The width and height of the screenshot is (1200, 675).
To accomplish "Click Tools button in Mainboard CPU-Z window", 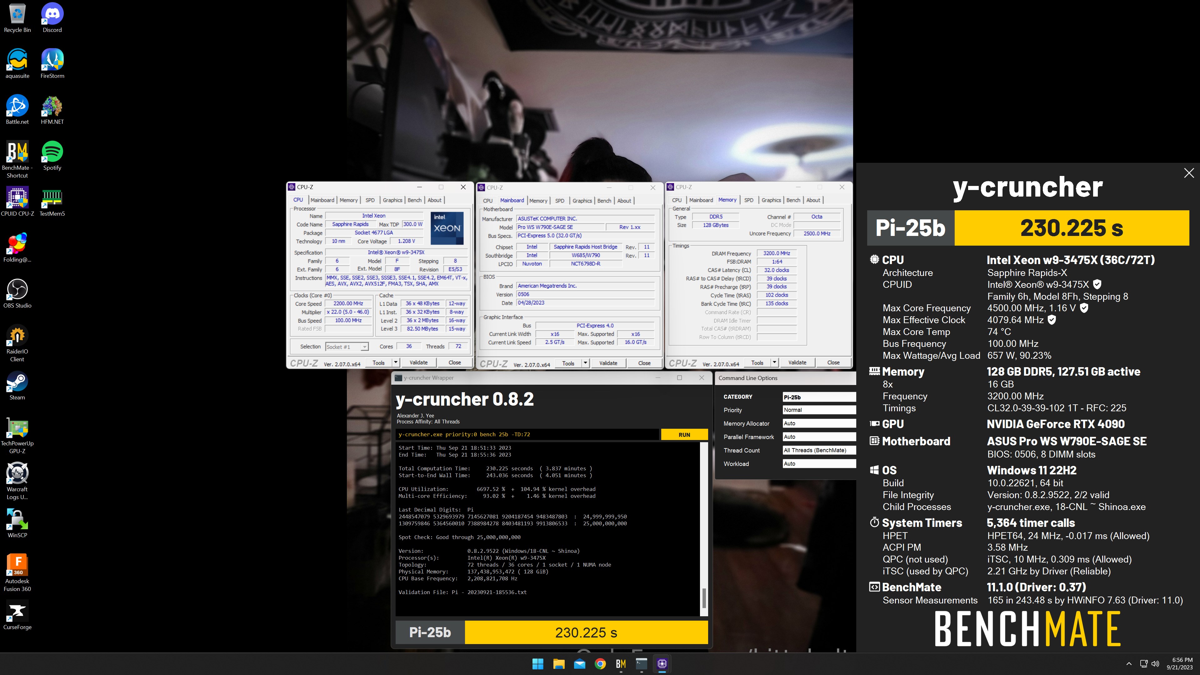I will click(x=568, y=363).
